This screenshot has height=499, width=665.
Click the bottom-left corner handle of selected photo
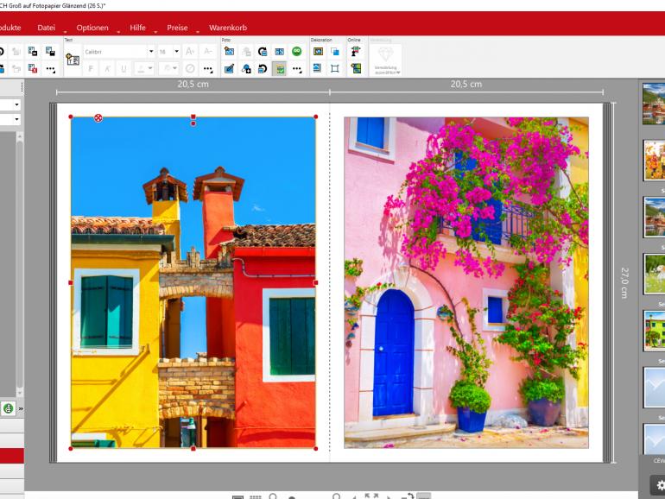point(71,449)
